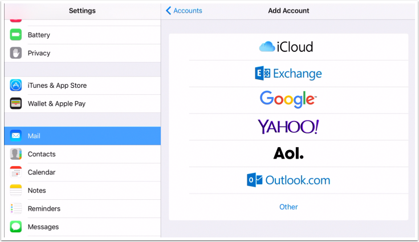The image size is (419, 242).
Task: Tap the green Battery icon
Action: [16, 35]
